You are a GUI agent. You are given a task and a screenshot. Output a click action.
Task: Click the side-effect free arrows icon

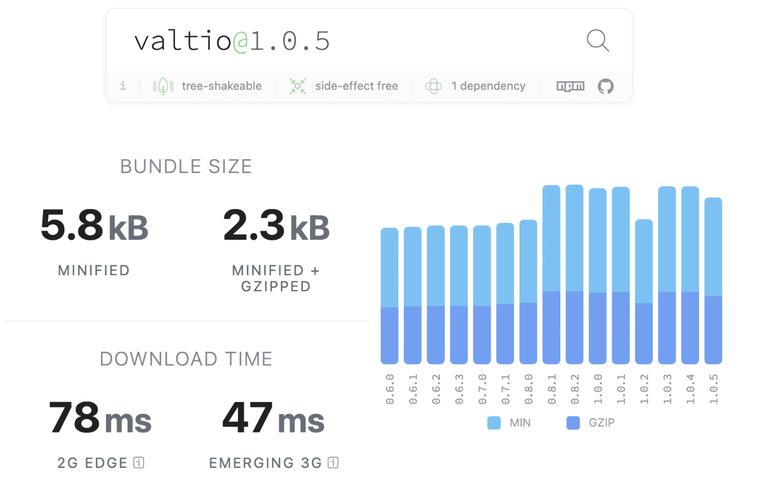coord(298,86)
